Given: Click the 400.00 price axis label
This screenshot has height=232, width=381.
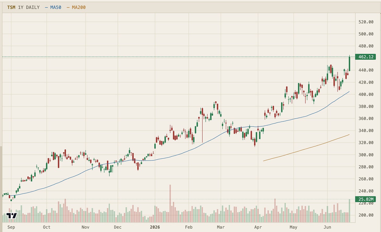Looking at the screenshot, I should [x=366, y=94].
